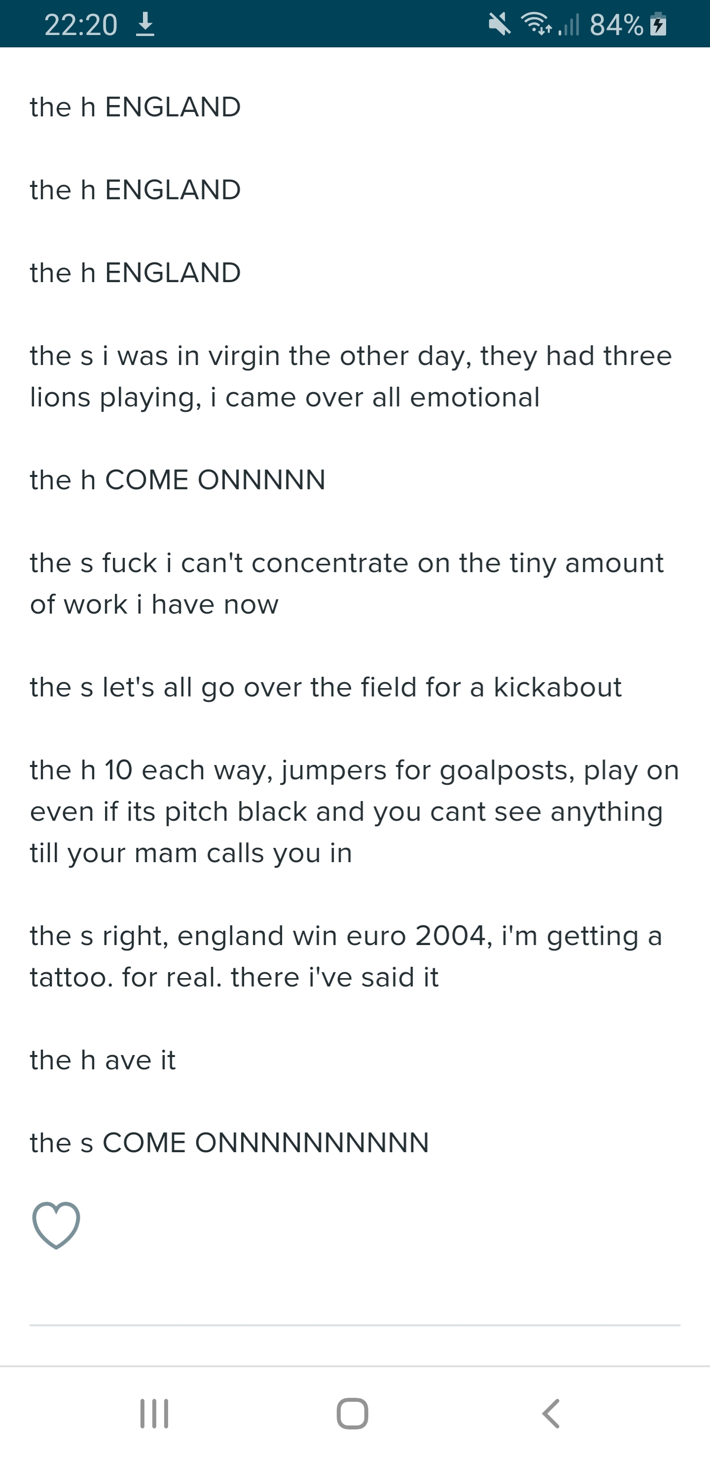Tap the "the h COME ONNNNN" line
The width and height of the screenshot is (710, 1460).
click(178, 480)
